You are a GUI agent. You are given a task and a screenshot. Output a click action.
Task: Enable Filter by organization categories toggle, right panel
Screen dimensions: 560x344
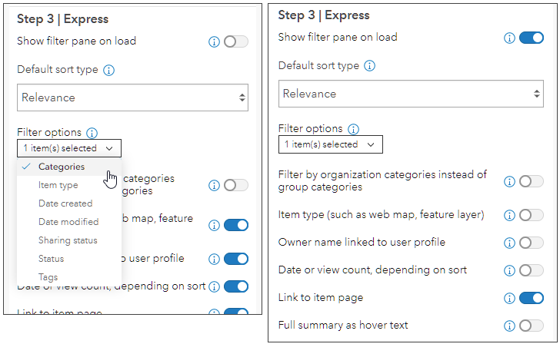coord(532,181)
